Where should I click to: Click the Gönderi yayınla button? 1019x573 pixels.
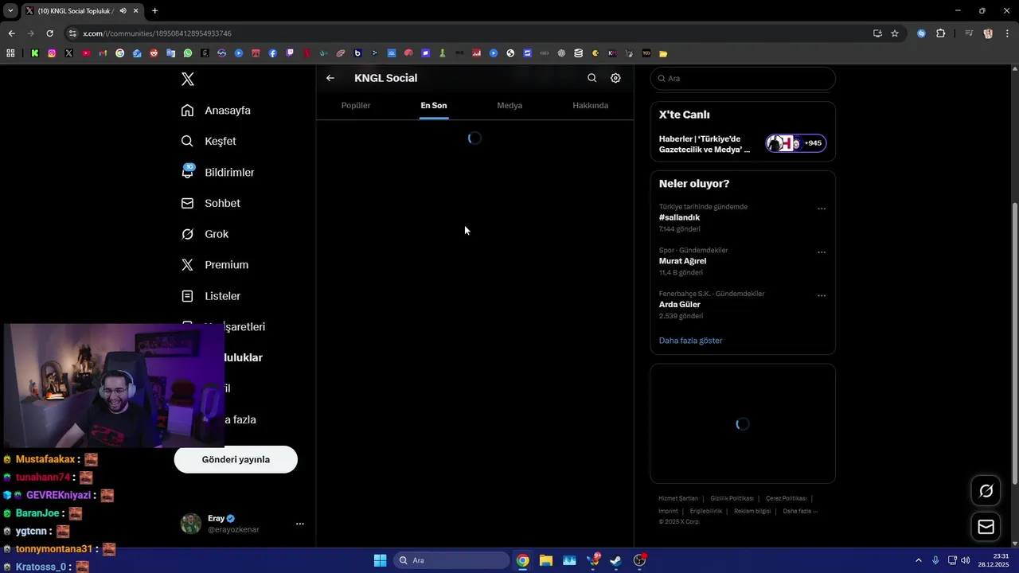pyautogui.click(x=236, y=459)
